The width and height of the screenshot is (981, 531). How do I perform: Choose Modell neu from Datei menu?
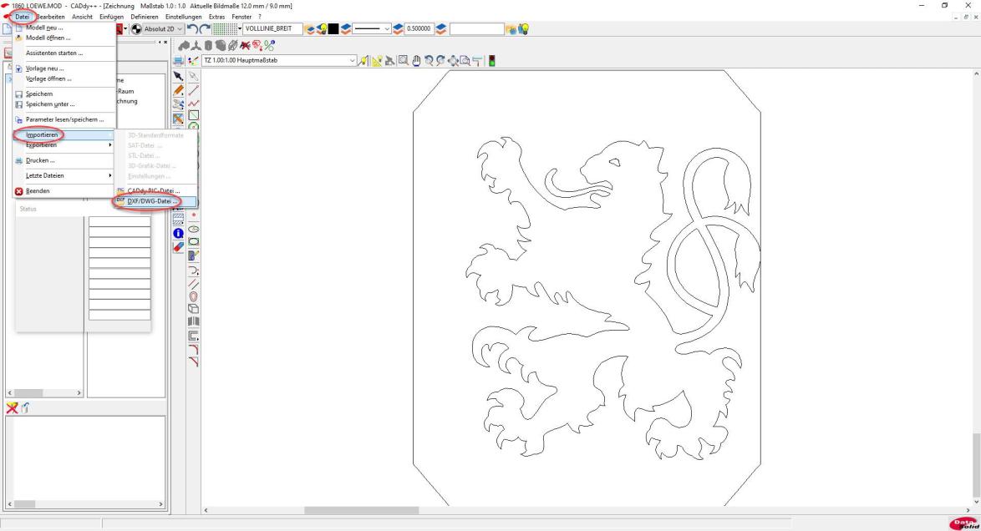coord(64,28)
